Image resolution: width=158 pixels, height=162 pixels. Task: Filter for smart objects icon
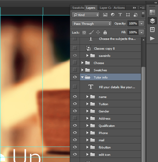(135, 15)
